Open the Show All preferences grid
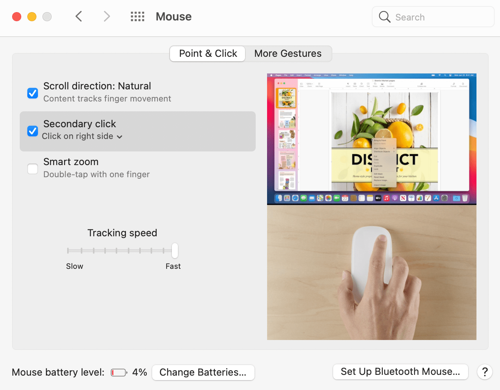The image size is (500, 390). pyautogui.click(x=137, y=16)
